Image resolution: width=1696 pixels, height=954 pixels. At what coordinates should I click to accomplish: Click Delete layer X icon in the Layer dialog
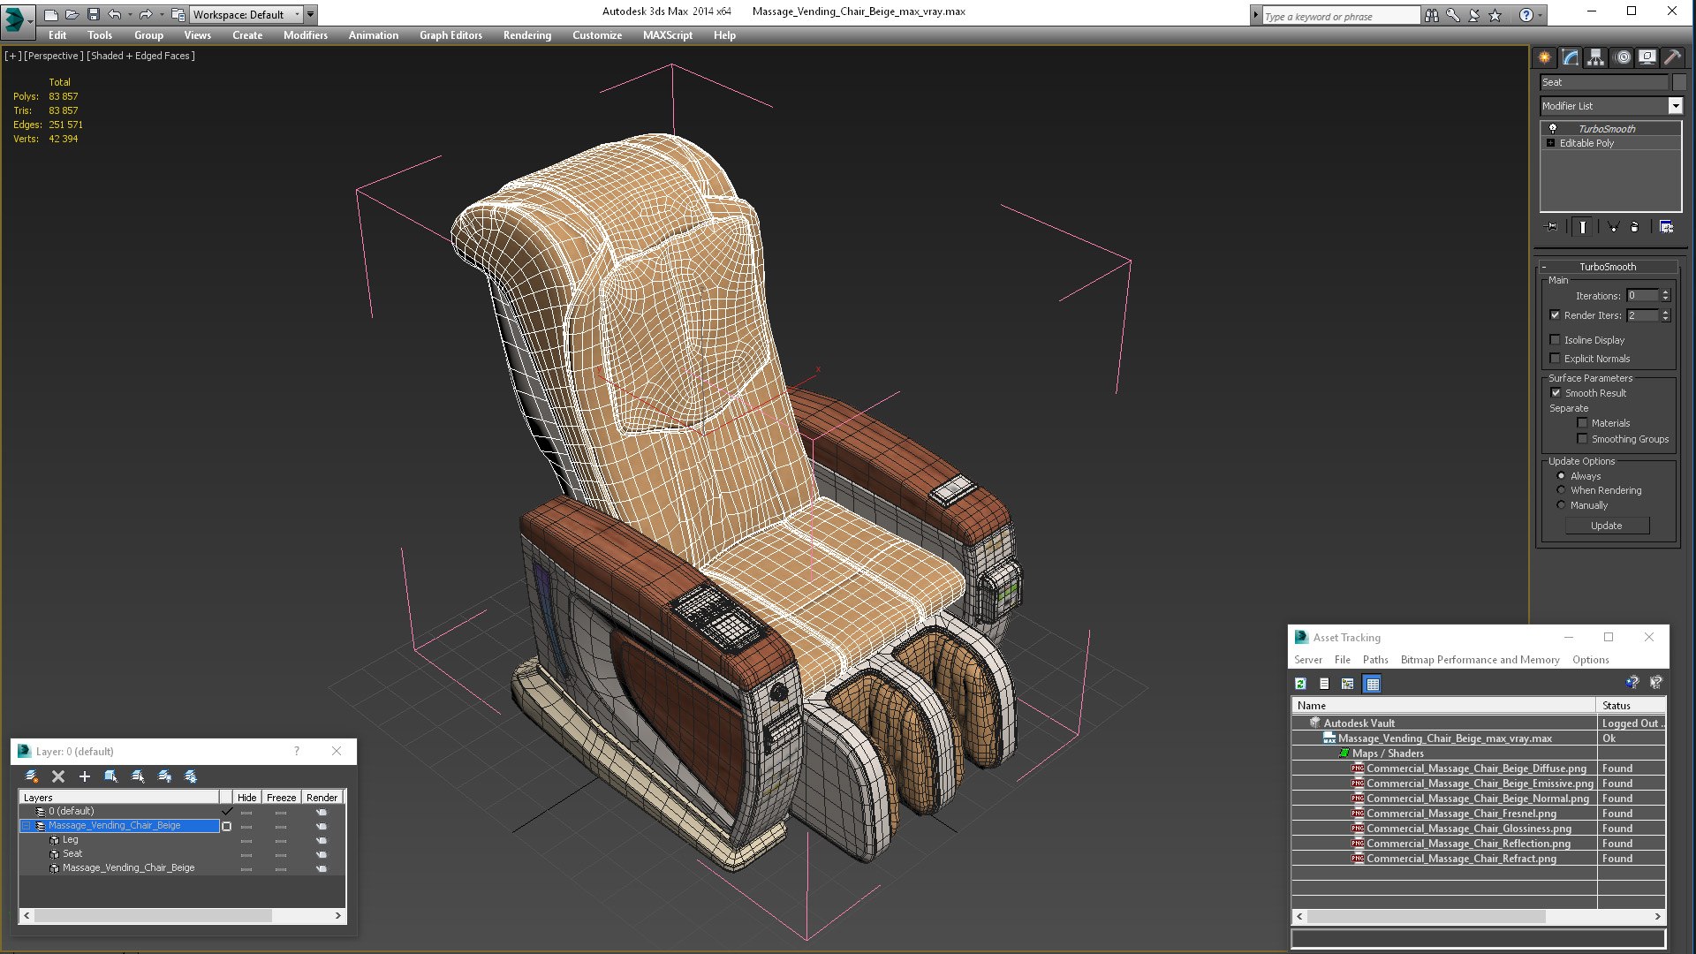(x=58, y=776)
